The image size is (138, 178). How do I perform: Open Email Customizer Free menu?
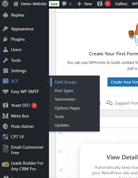(27, 150)
